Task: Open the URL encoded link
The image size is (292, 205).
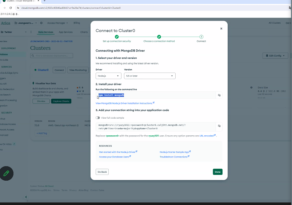Action: click(207, 136)
